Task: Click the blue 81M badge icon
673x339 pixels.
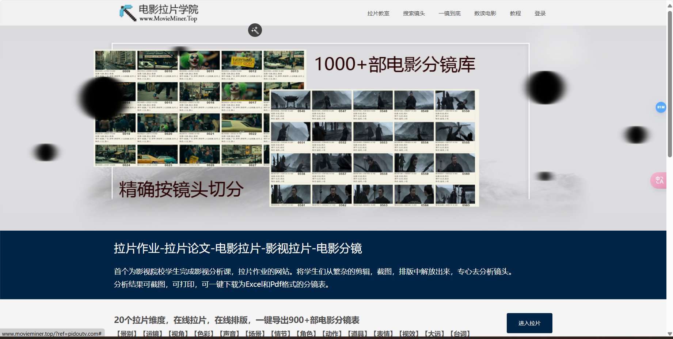Action: point(661,107)
